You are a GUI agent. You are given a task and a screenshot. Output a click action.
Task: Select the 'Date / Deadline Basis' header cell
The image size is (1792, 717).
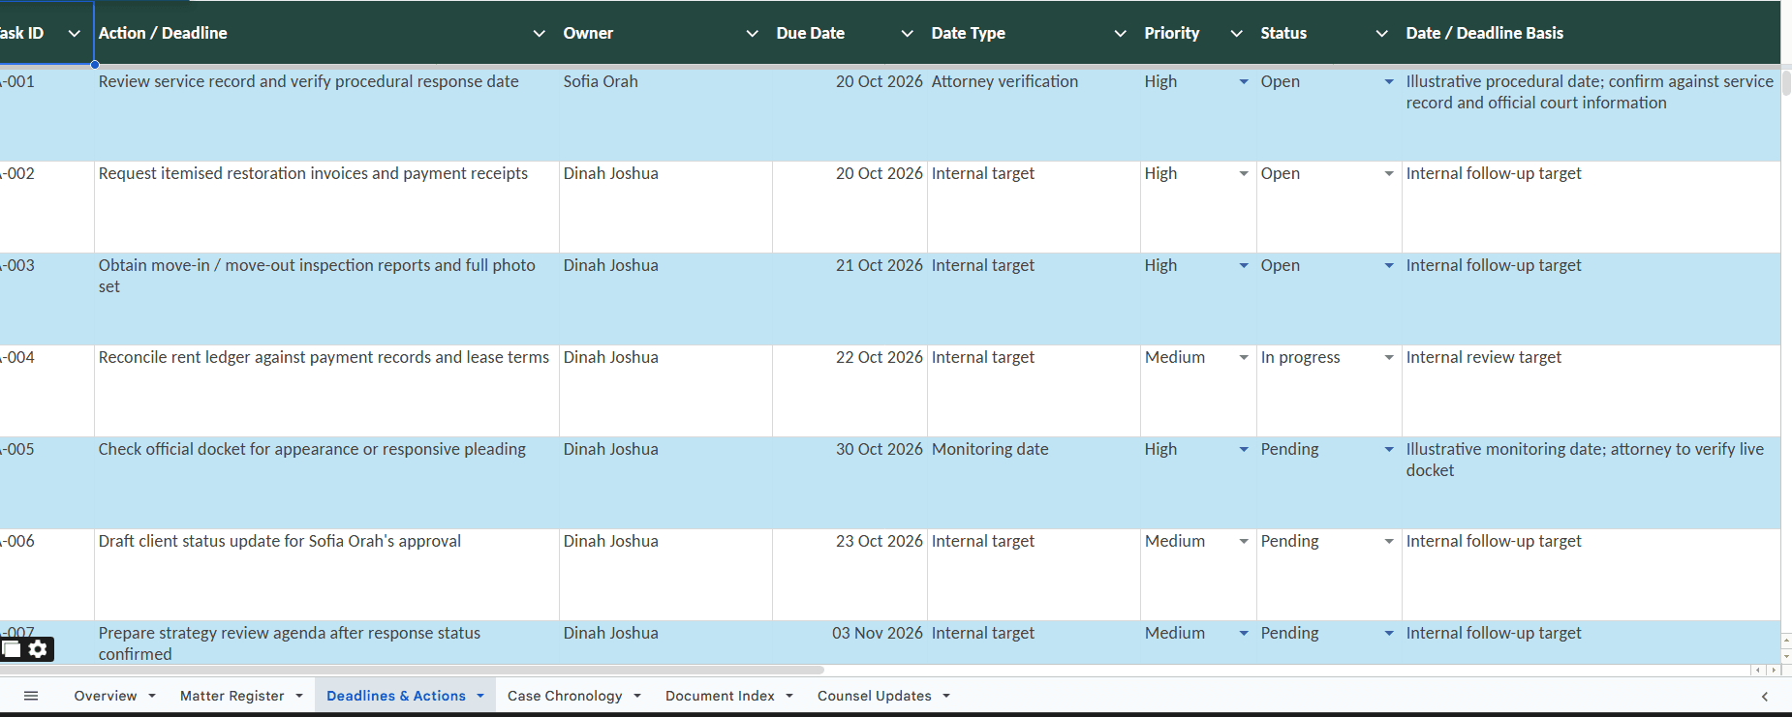(x=1591, y=33)
